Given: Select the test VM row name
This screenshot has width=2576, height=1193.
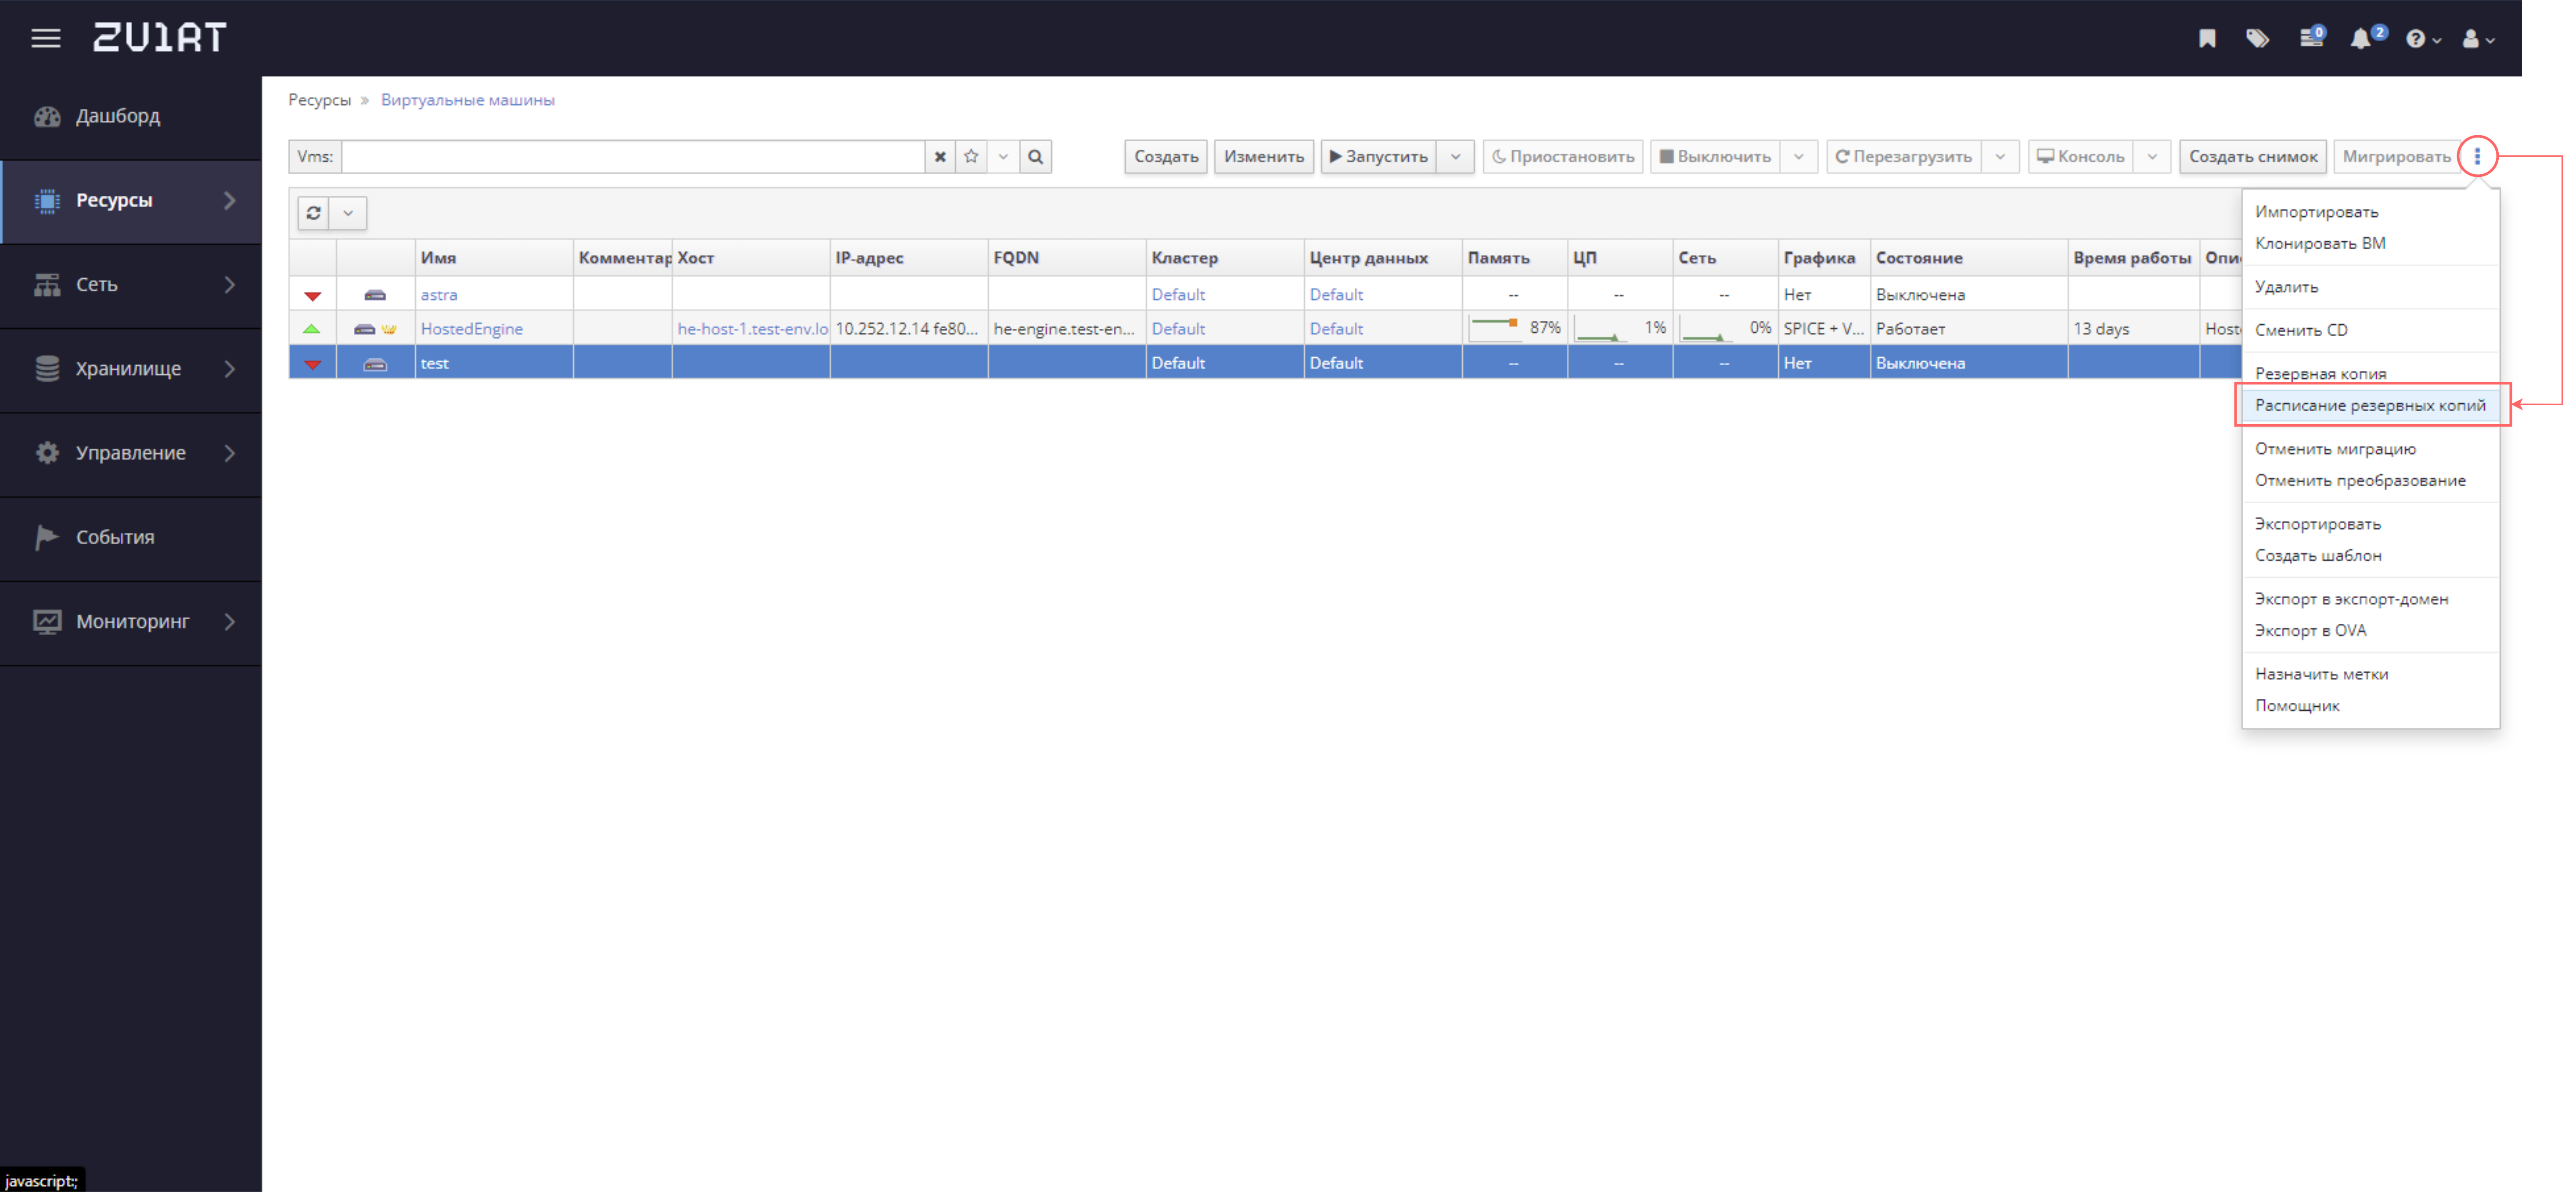Looking at the screenshot, I should 435,363.
